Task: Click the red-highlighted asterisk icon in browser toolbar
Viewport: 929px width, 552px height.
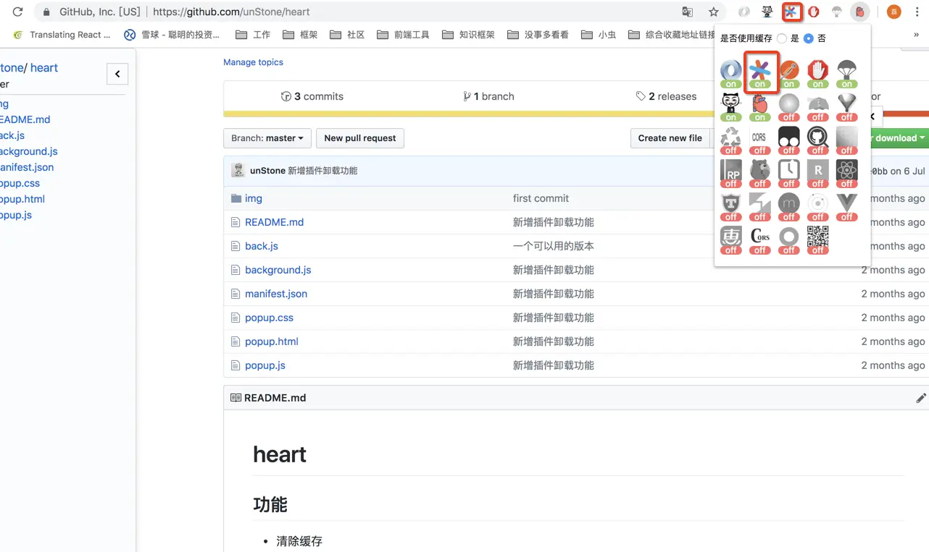Action: pos(791,12)
